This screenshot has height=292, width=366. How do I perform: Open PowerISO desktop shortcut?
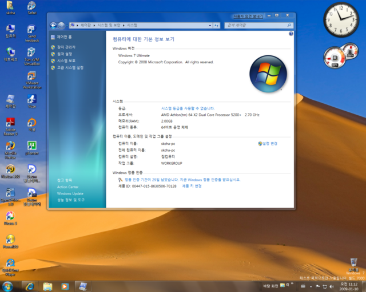tap(10, 241)
